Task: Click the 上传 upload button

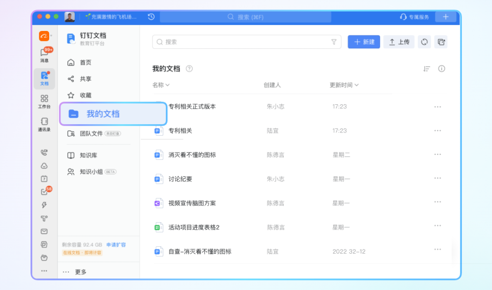Action: point(399,42)
